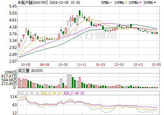164x115 pixels.
Task: Click the 12-25 date label
Action: (156, 65)
